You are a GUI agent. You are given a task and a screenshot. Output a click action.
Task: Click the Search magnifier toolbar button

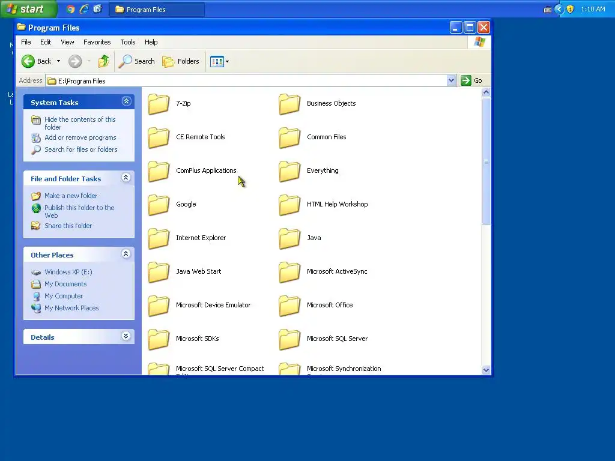[x=136, y=61]
